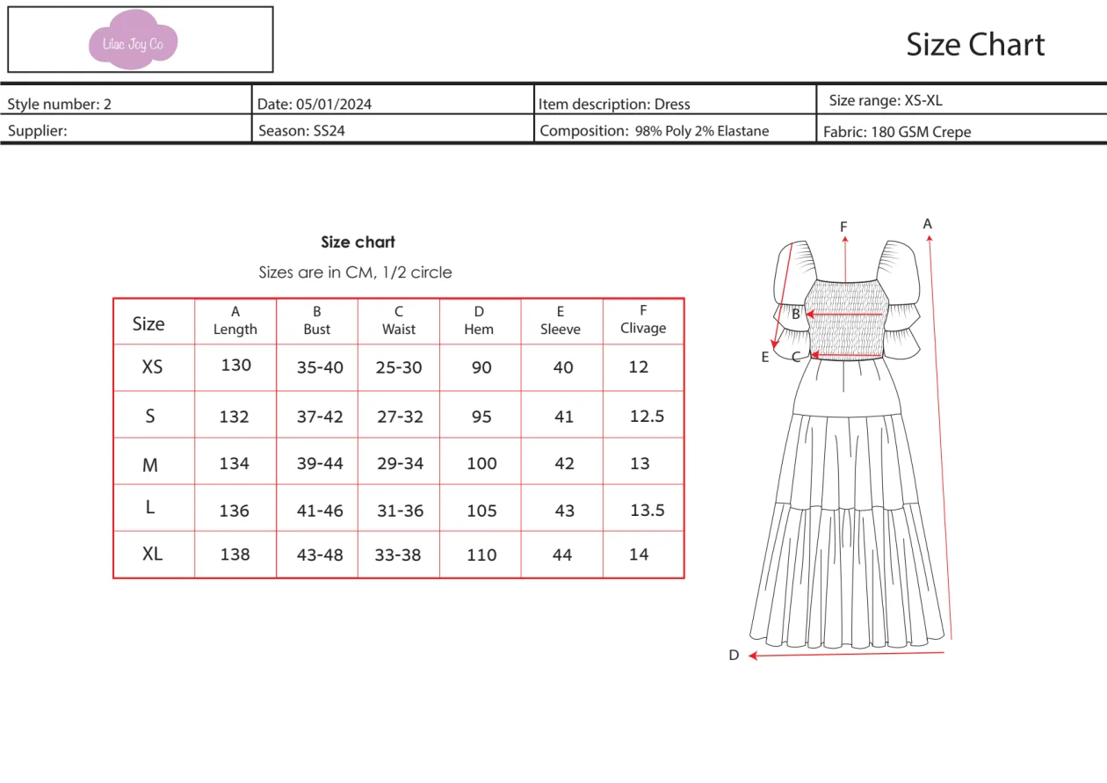Click length value "132" in S row
Image resolution: width=1107 pixels, height=783 pixels.
(x=235, y=417)
